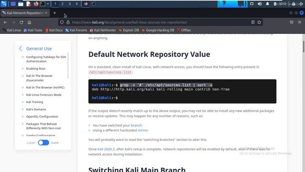Launch the text editor panel icon
This screenshot has height=172, width=305.
click(29, 4)
